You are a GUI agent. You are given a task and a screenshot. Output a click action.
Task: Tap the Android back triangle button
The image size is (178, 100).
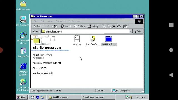(171, 75)
